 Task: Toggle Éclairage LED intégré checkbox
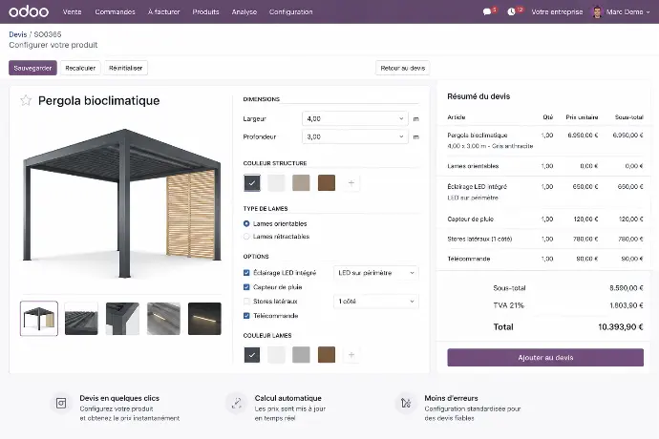coord(246,273)
